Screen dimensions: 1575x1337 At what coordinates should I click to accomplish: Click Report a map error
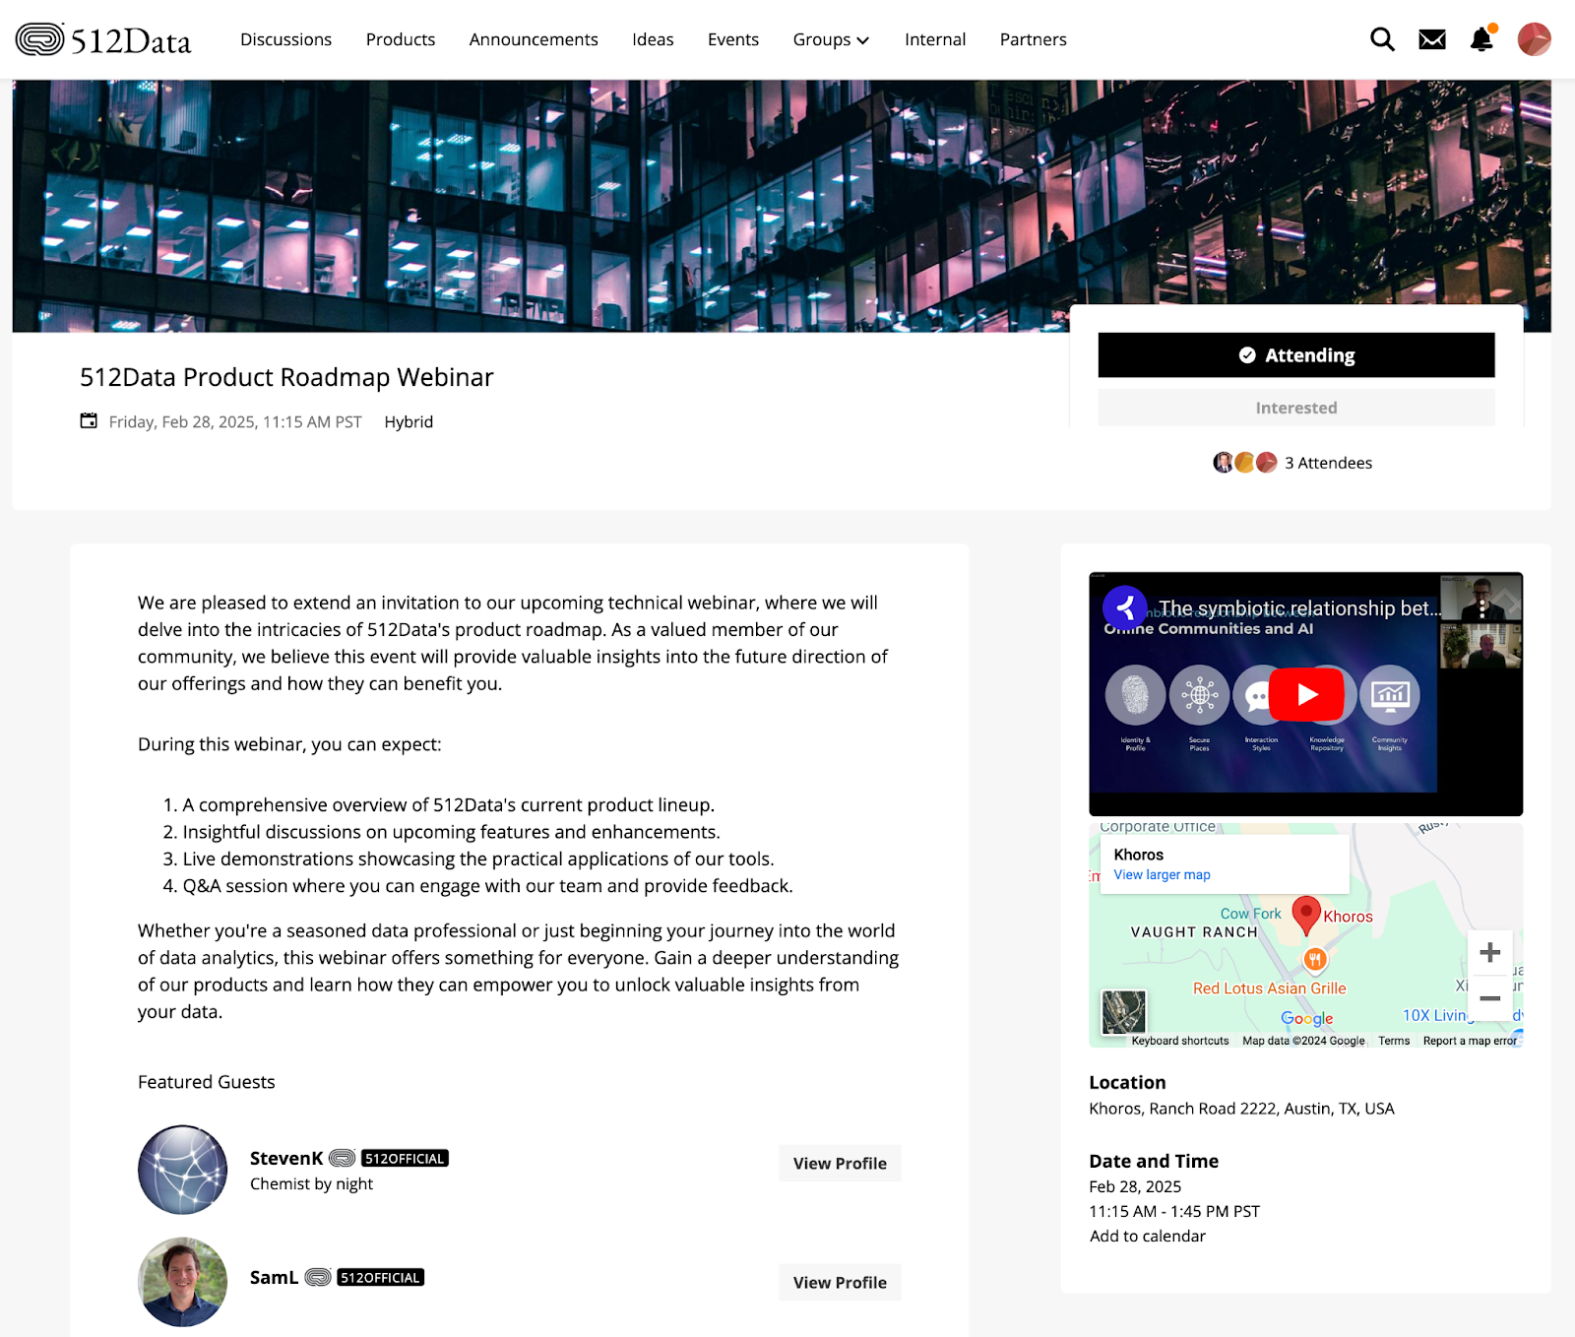[x=1470, y=1041]
